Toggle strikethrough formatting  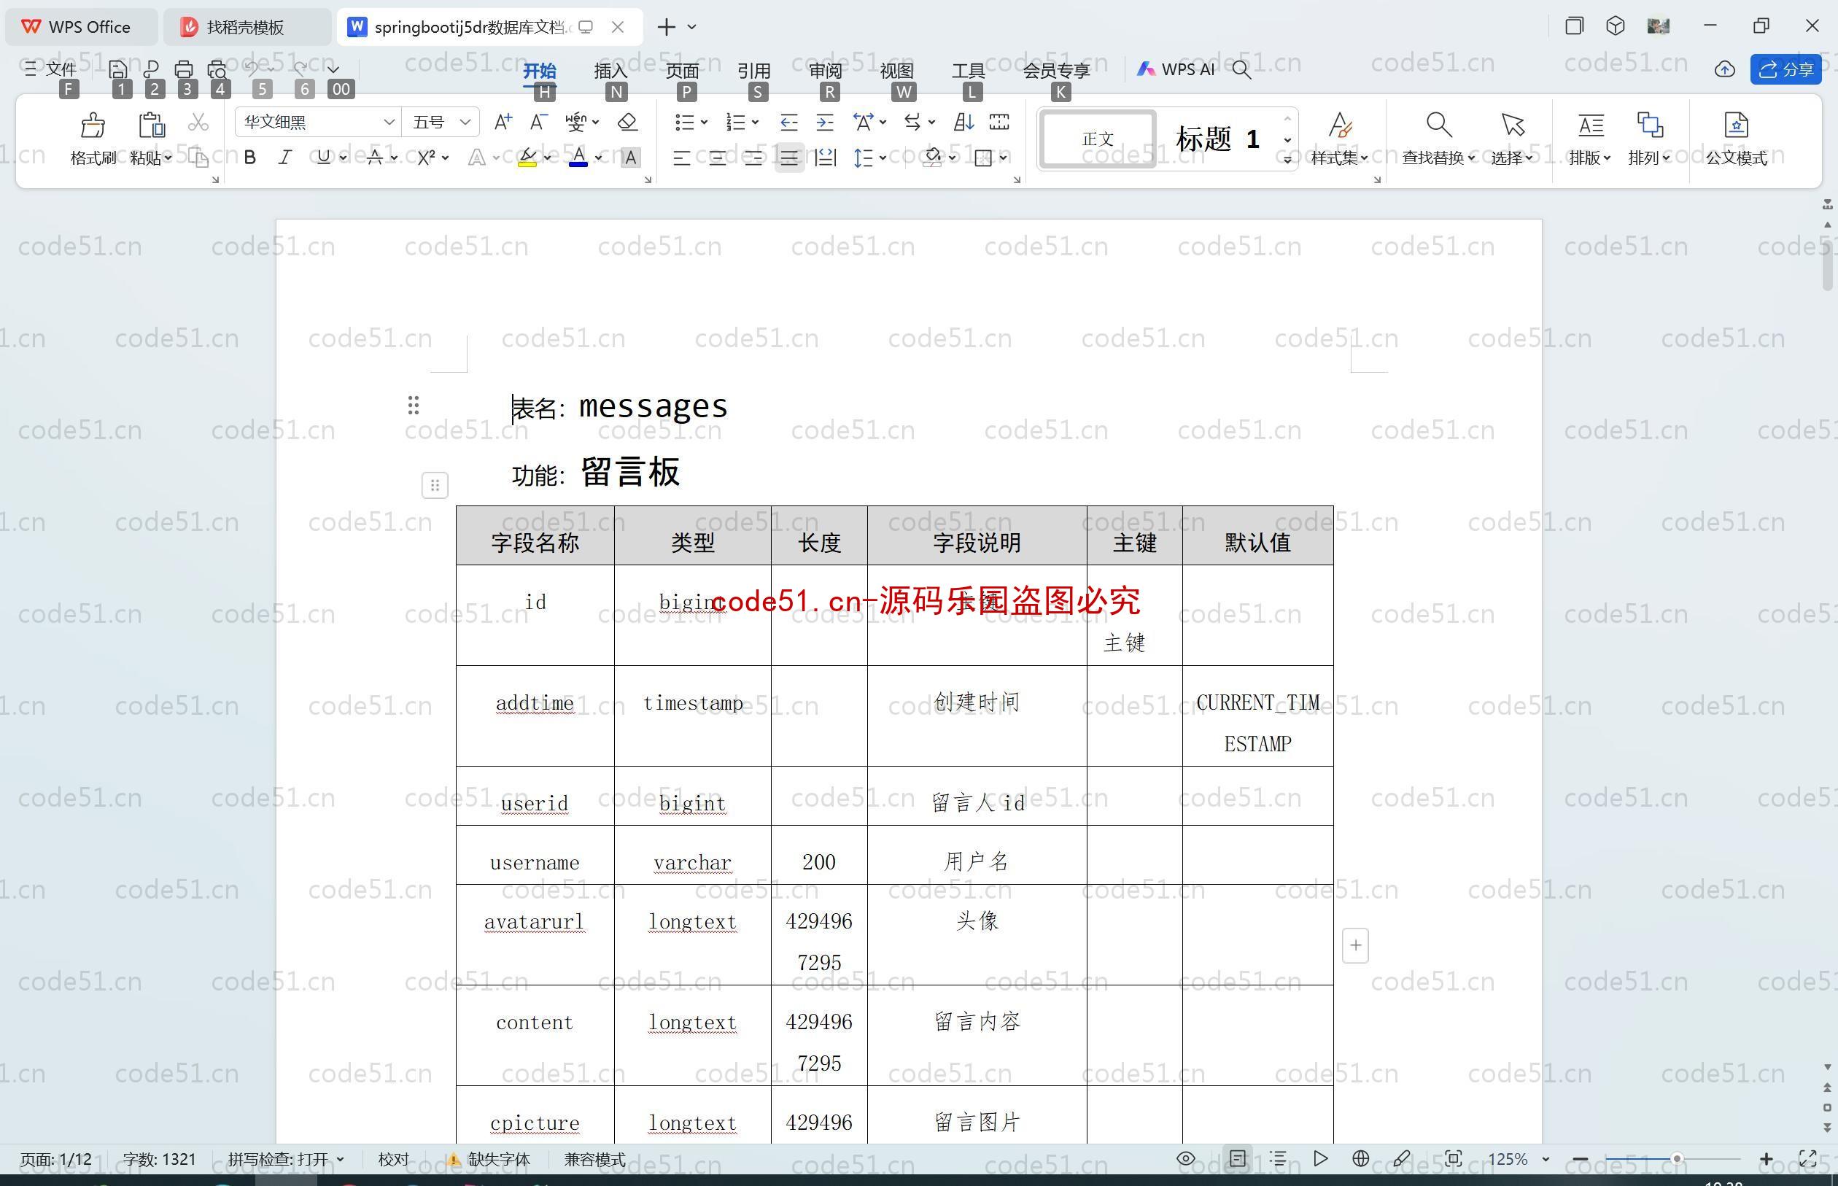tap(375, 158)
